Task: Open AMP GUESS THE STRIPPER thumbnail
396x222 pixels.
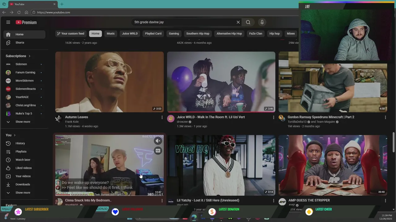Action: [x=333, y=165]
